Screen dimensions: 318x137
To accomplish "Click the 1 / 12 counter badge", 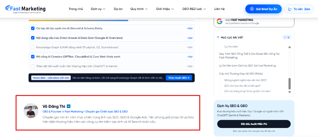I will coord(287,37).
